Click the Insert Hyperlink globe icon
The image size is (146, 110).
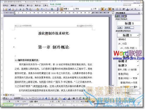pos(52,9)
